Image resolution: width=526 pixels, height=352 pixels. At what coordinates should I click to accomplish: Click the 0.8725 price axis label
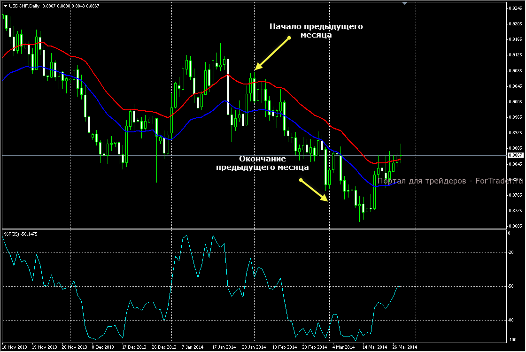(x=516, y=211)
